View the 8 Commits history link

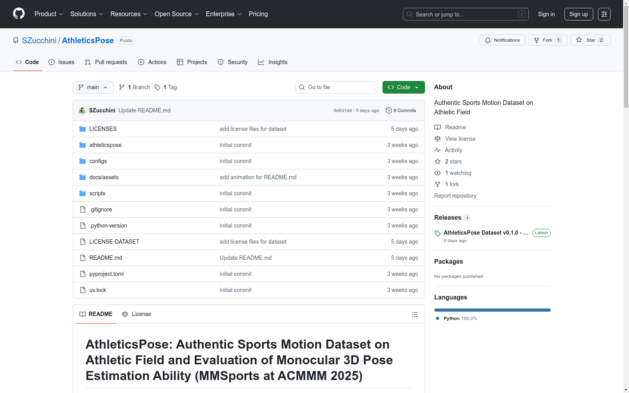[x=401, y=110]
